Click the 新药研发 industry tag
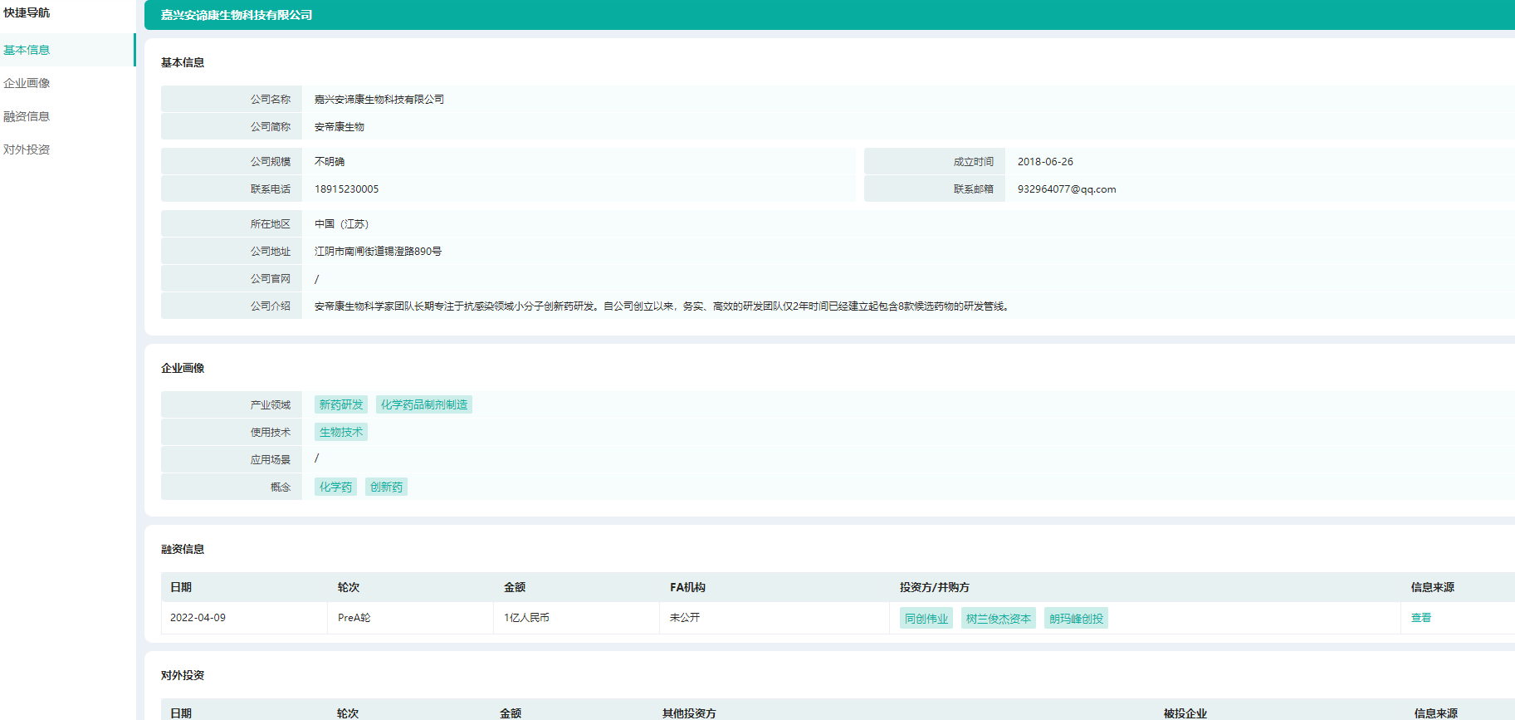Image resolution: width=1515 pixels, height=720 pixels. [x=341, y=404]
